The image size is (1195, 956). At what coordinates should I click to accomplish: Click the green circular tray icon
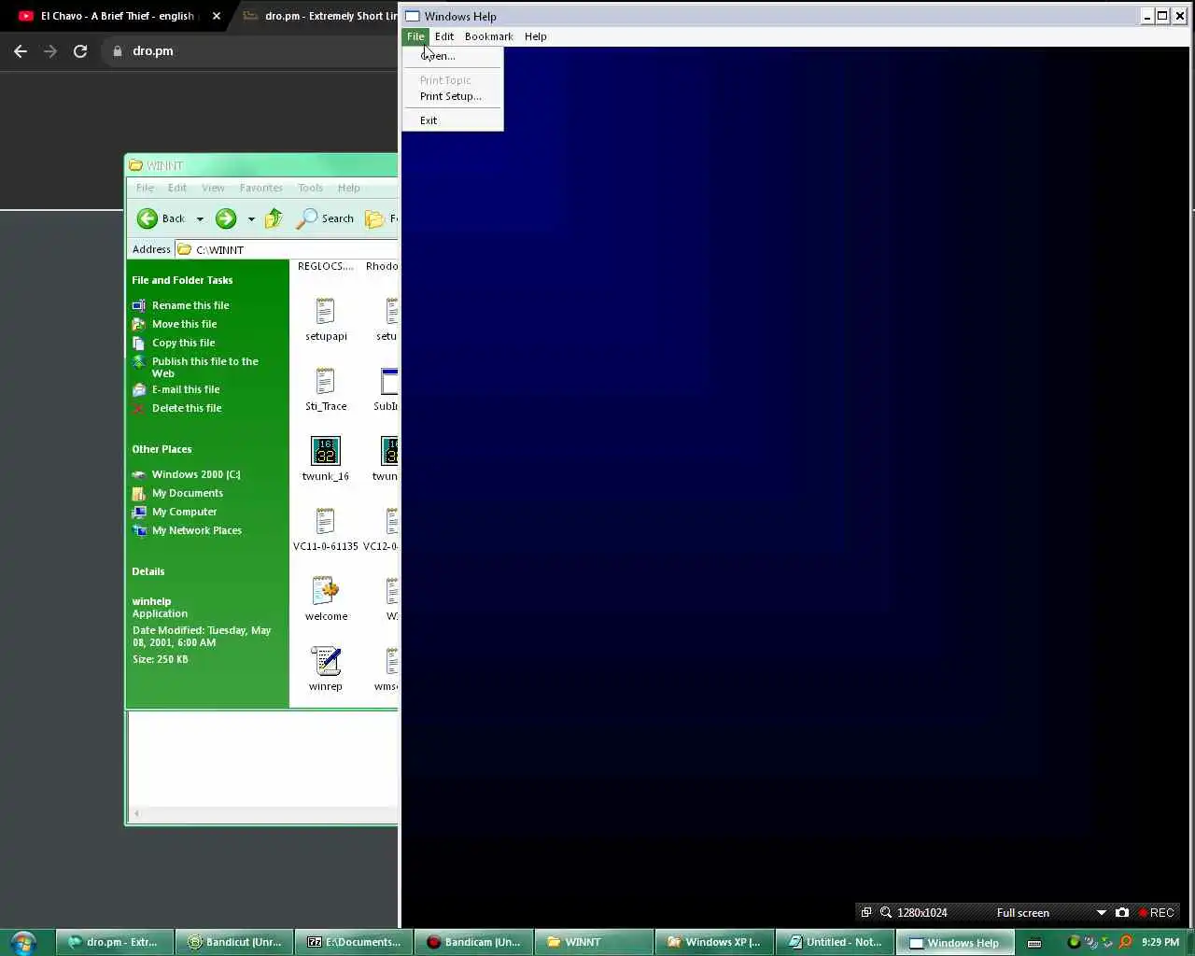tap(1074, 942)
